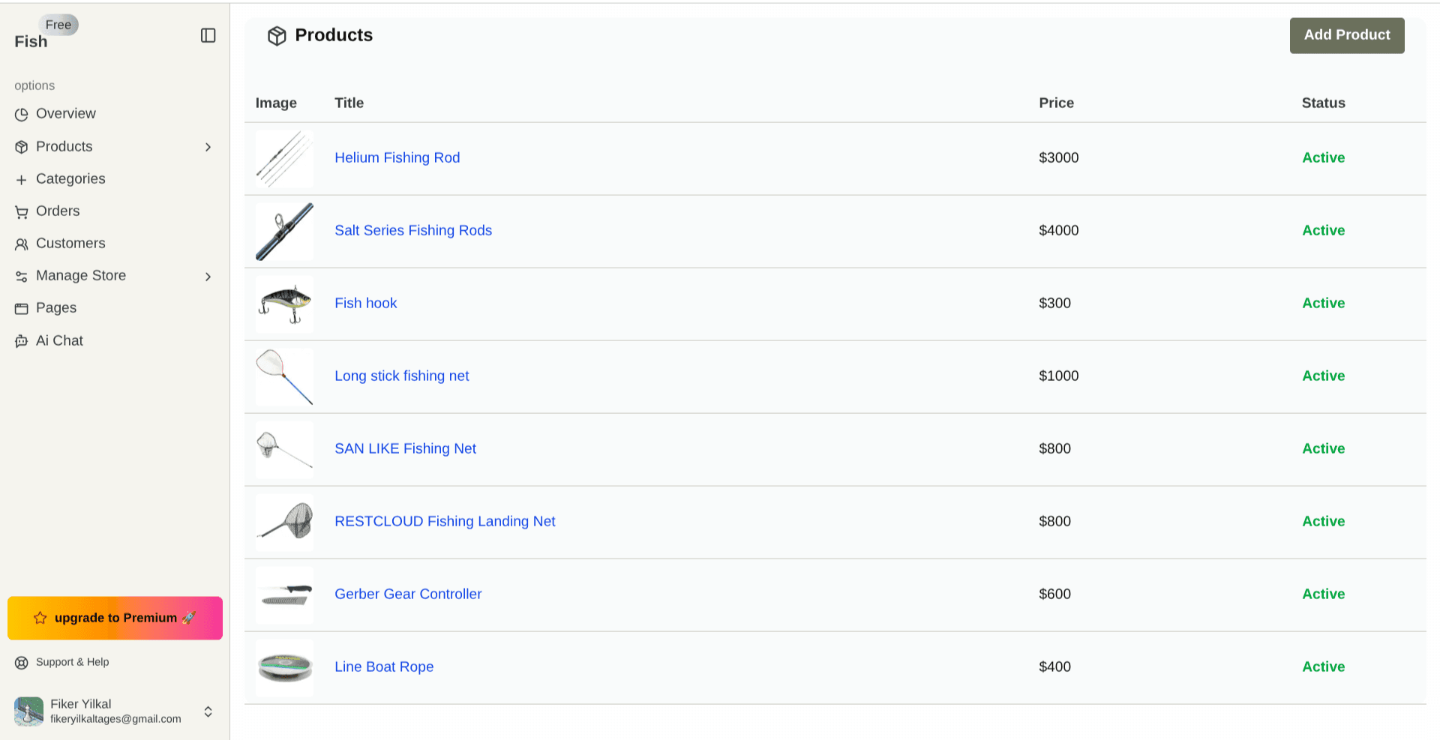
Task: Toggle Active status on Fish hook
Action: tap(1322, 303)
